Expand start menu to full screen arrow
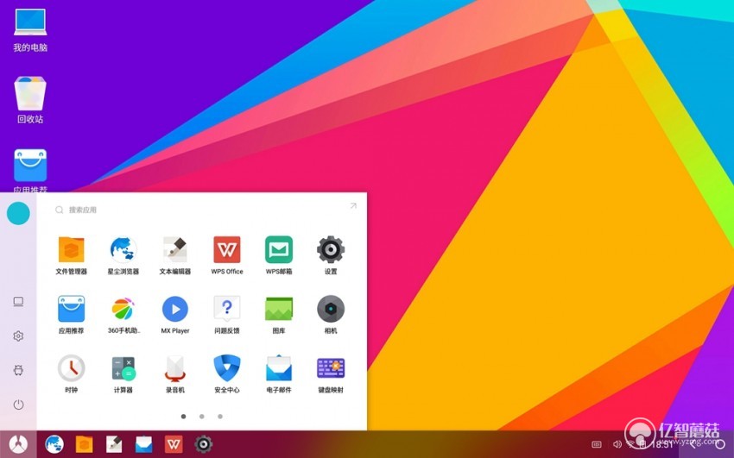 [353, 205]
